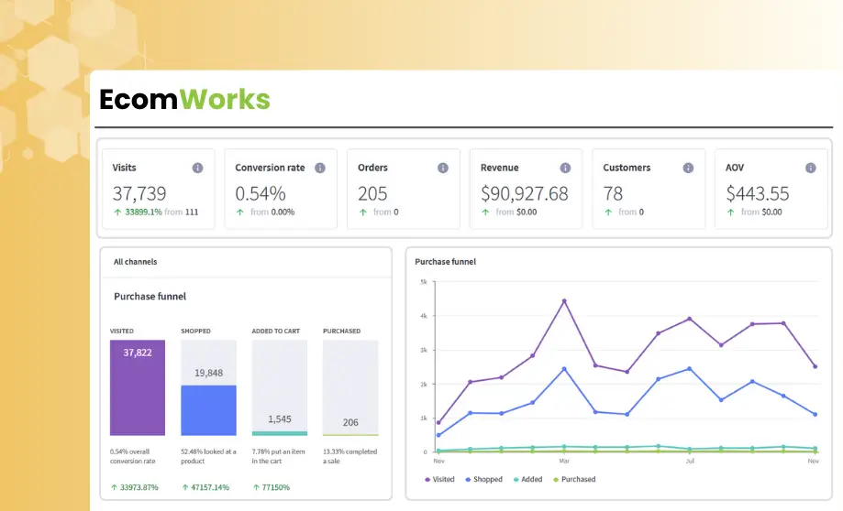Click the up arrow beneath the Orders count

[363, 212]
